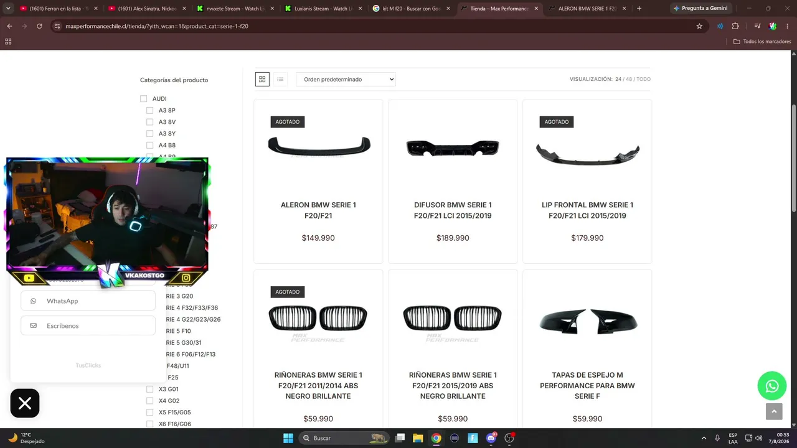Viewport: 797px width, 448px height.
Task: Open LIP FRONTAL BMW SERIE 1 product
Action: 587,210
